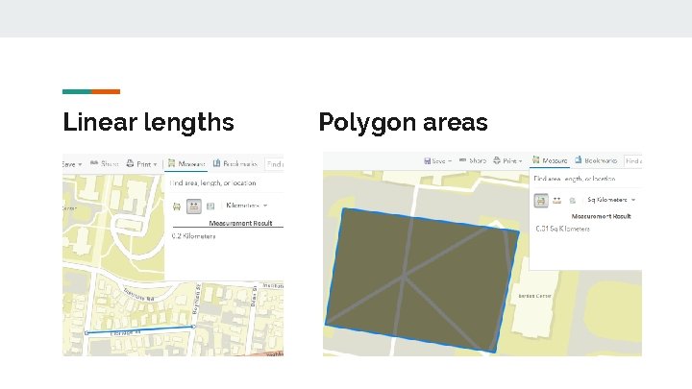Open the Measure tab in the Linear lengths toolbar
The width and height of the screenshot is (692, 389).
click(x=186, y=164)
